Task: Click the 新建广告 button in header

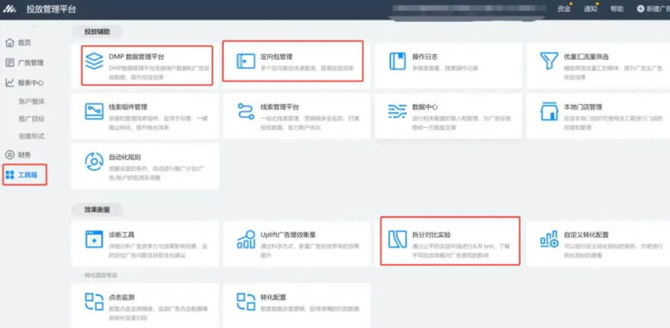Action: 652,9
